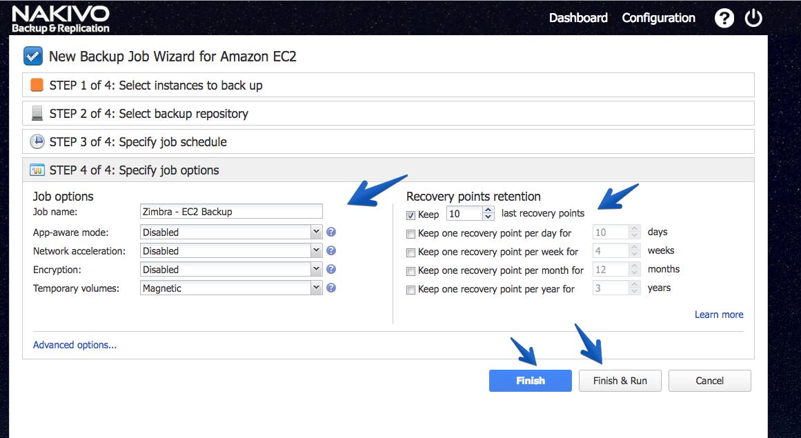Uncheck the Keep last recovery points checkbox
Image resolution: width=801 pixels, height=438 pixels.
click(411, 215)
